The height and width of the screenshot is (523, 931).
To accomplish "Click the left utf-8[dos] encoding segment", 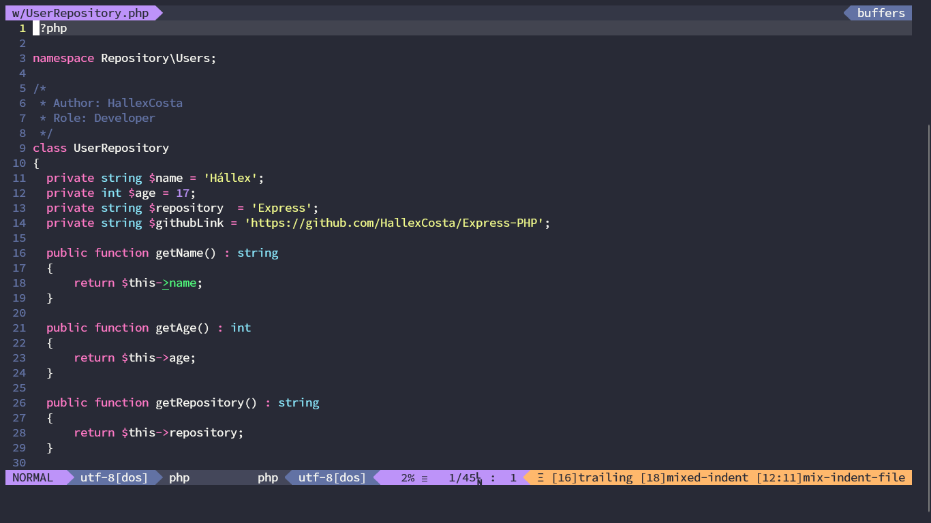I will tap(113, 477).
